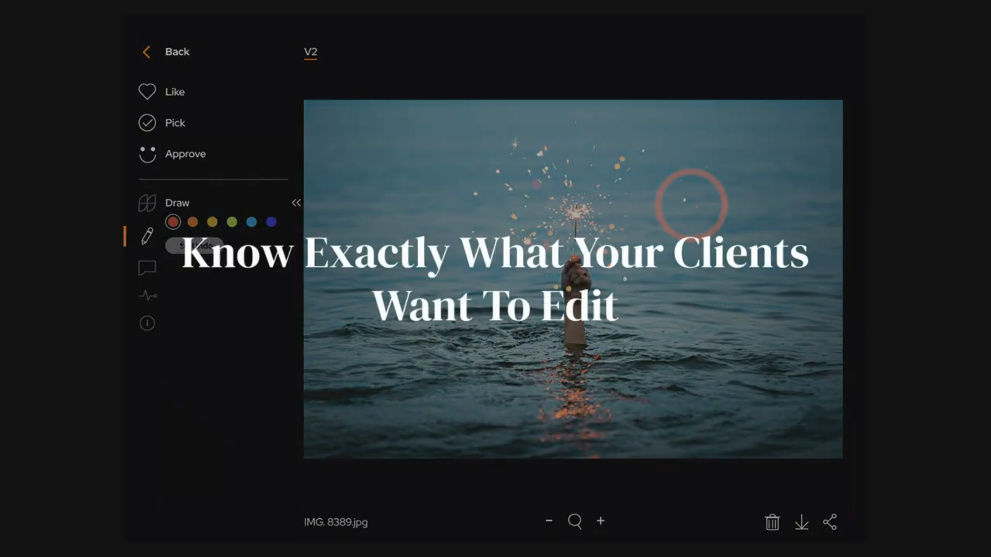
Task: Go back using orange chevron arrow
Action: [x=147, y=52]
